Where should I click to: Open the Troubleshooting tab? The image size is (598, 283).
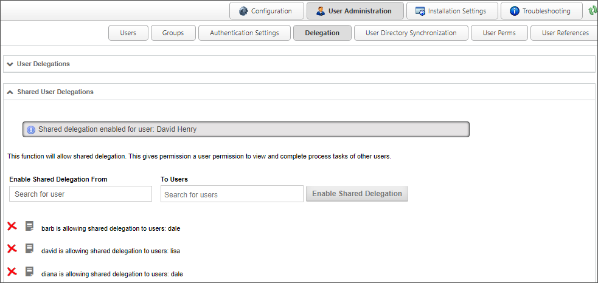click(x=540, y=11)
